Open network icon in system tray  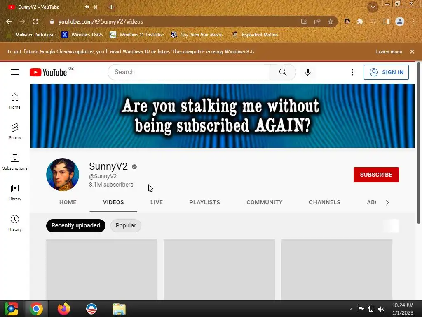[371, 309]
